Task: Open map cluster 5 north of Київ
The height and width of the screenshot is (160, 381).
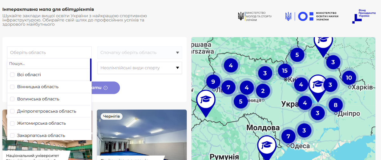Action: pos(297,55)
